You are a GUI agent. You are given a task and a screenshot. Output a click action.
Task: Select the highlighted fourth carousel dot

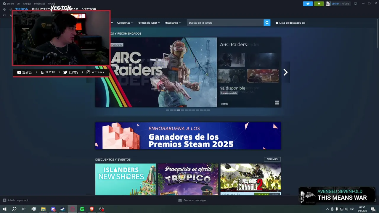pyautogui.click(x=179, y=110)
